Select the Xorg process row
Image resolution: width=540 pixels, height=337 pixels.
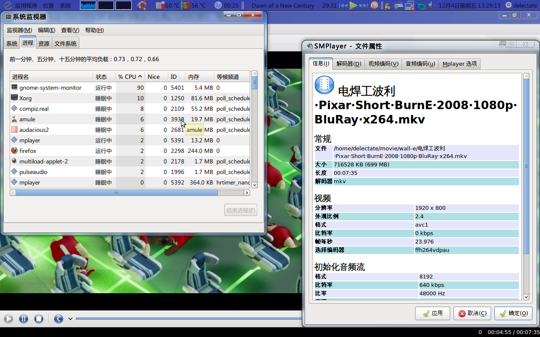point(130,98)
